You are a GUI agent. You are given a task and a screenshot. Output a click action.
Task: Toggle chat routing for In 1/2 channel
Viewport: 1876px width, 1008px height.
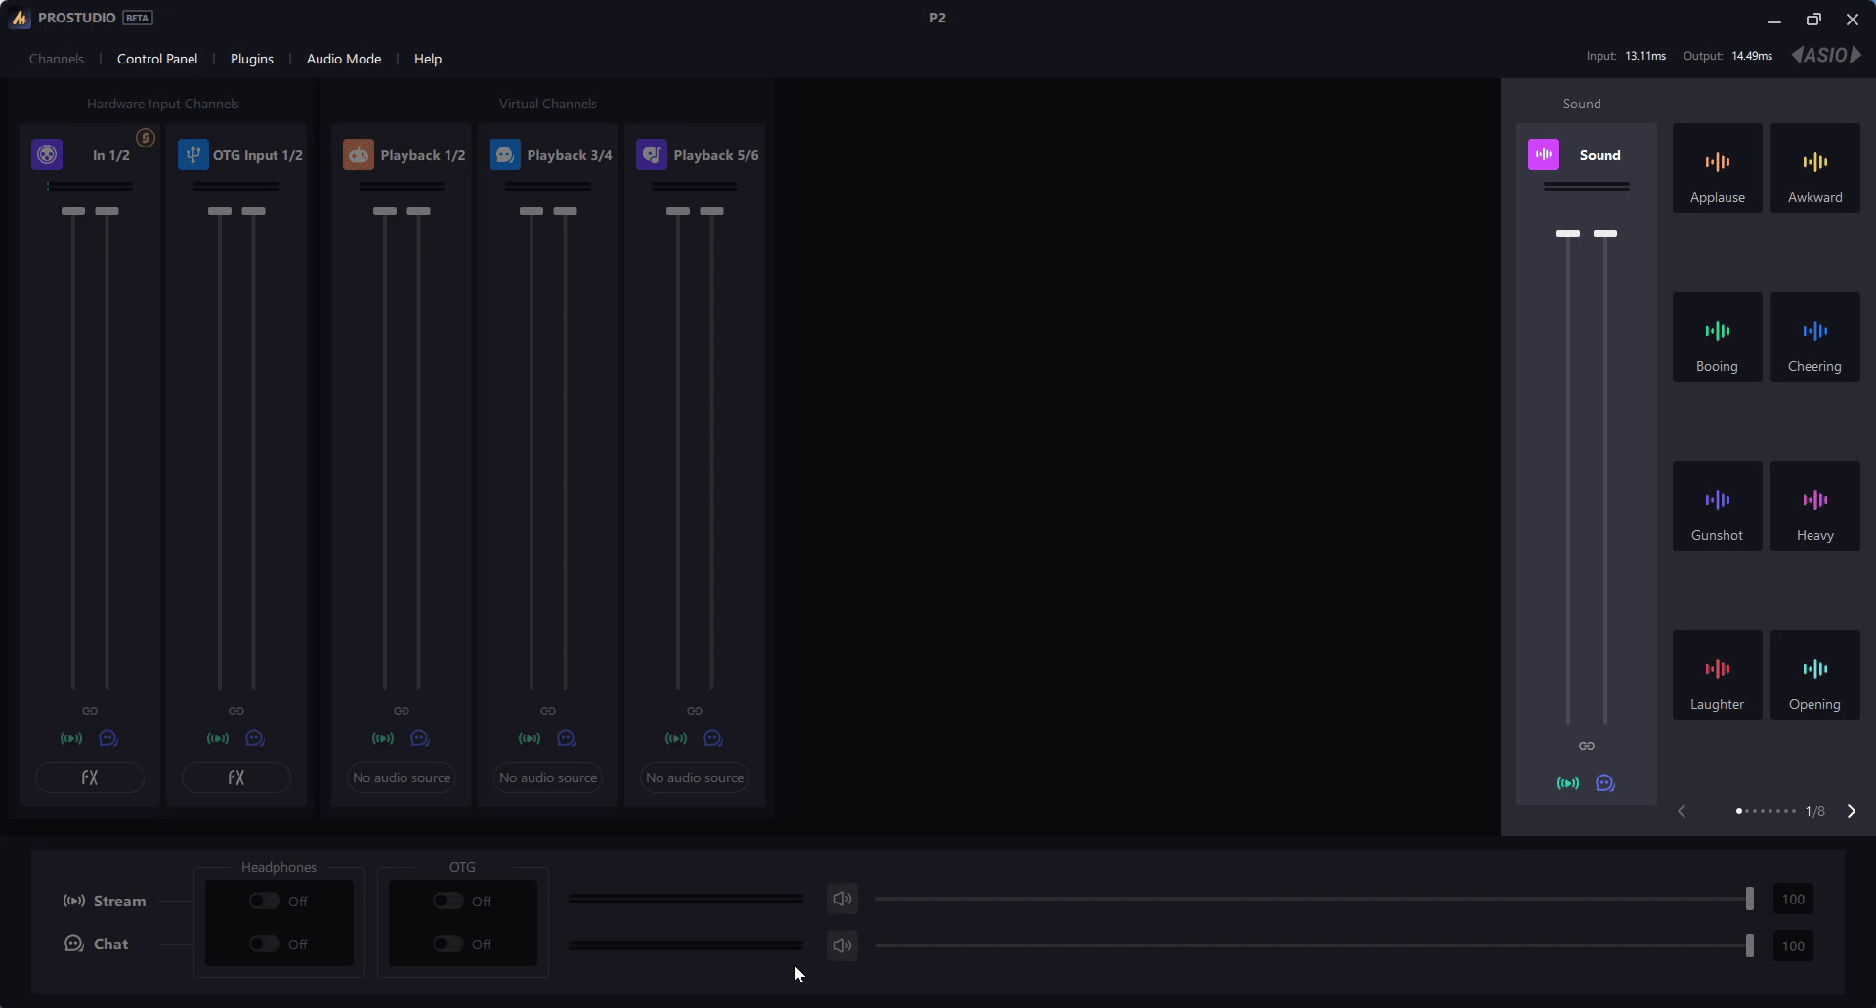pyautogui.click(x=108, y=738)
